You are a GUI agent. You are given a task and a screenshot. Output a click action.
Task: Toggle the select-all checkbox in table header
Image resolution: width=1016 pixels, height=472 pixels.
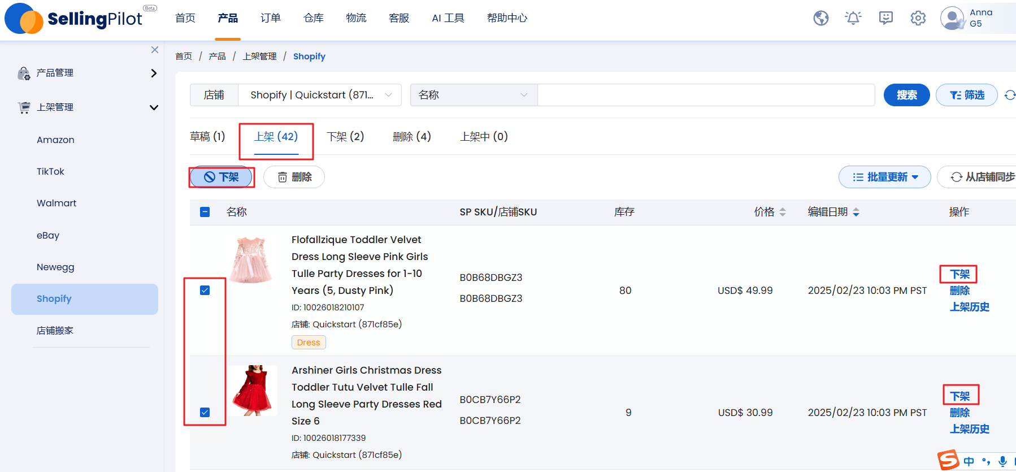pos(205,212)
